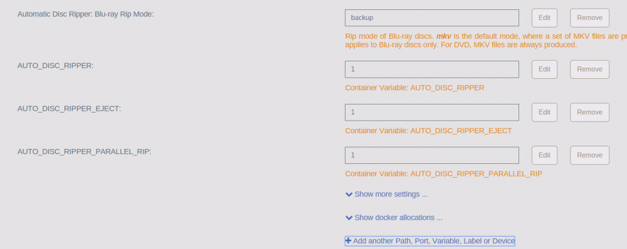Edit the AUTO_DISC_RIPPER_PARALLEL_RIP variable
Screen dimensions: 627x249
(x=544, y=155)
